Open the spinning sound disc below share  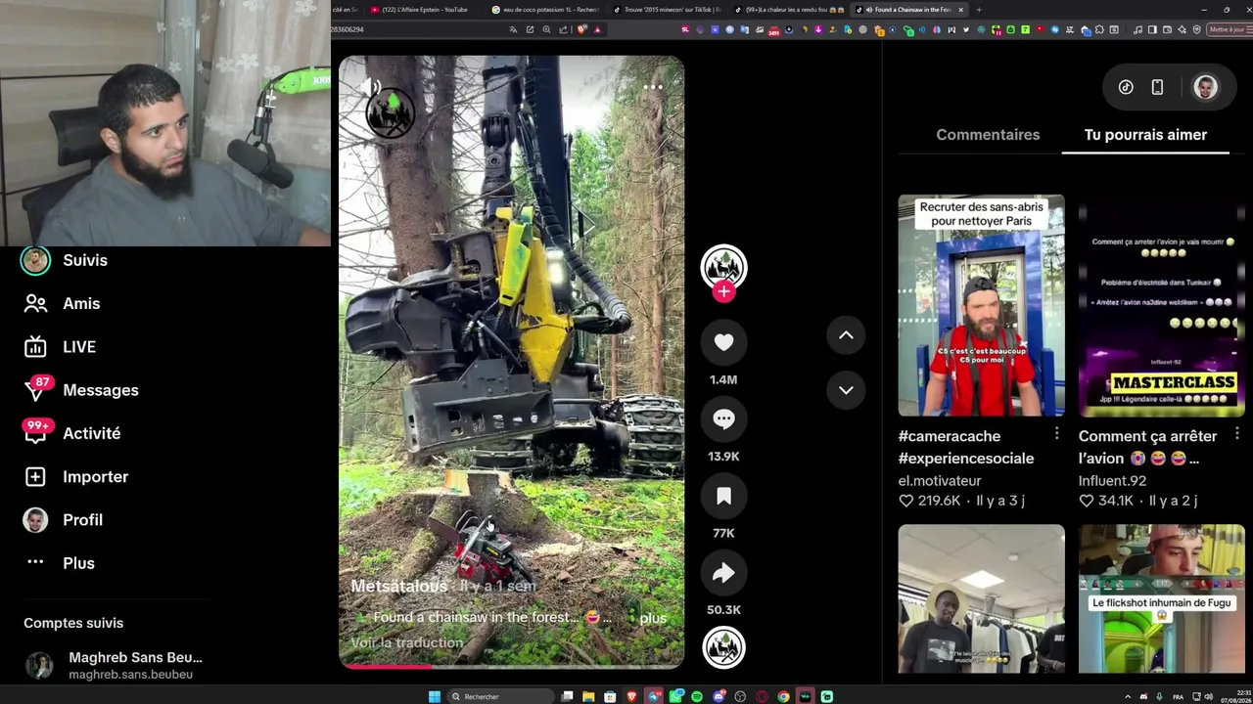723,647
